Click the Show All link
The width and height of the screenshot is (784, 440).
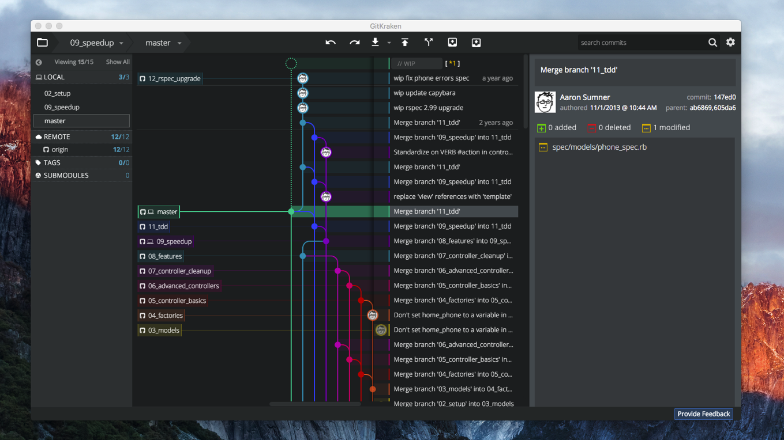pos(118,62)
